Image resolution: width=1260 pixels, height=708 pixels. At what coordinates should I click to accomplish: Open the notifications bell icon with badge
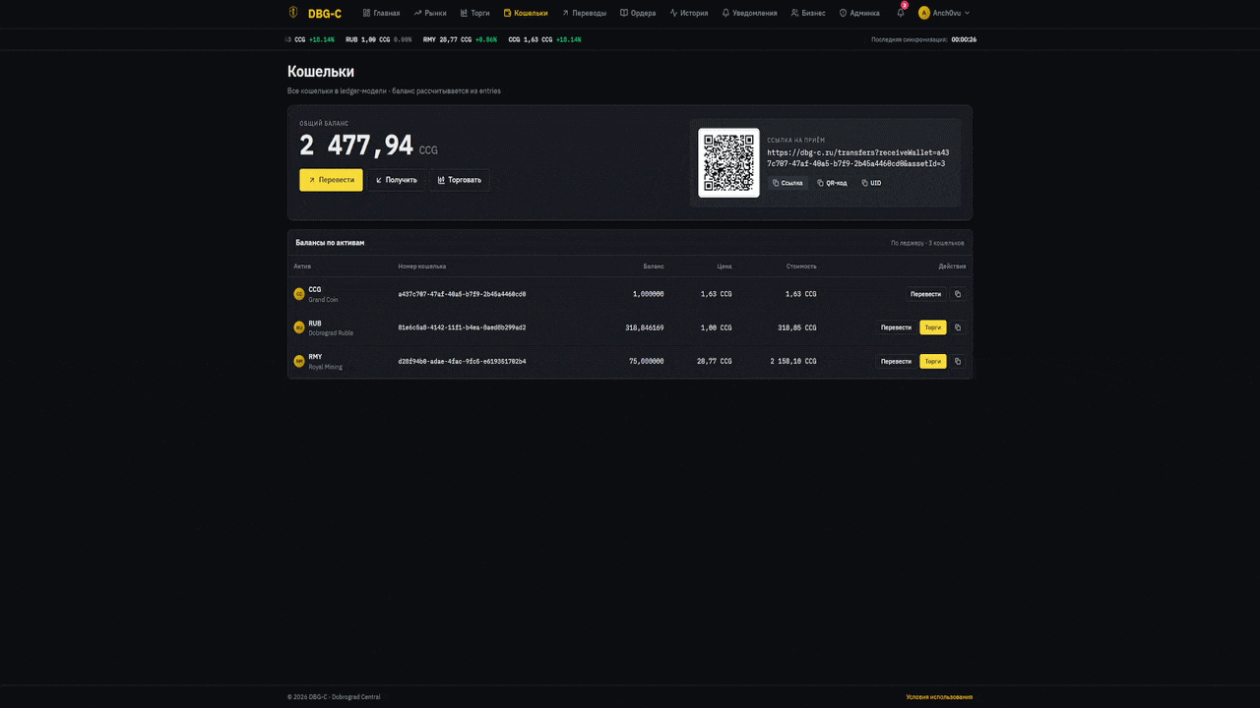tap(901, 13)
